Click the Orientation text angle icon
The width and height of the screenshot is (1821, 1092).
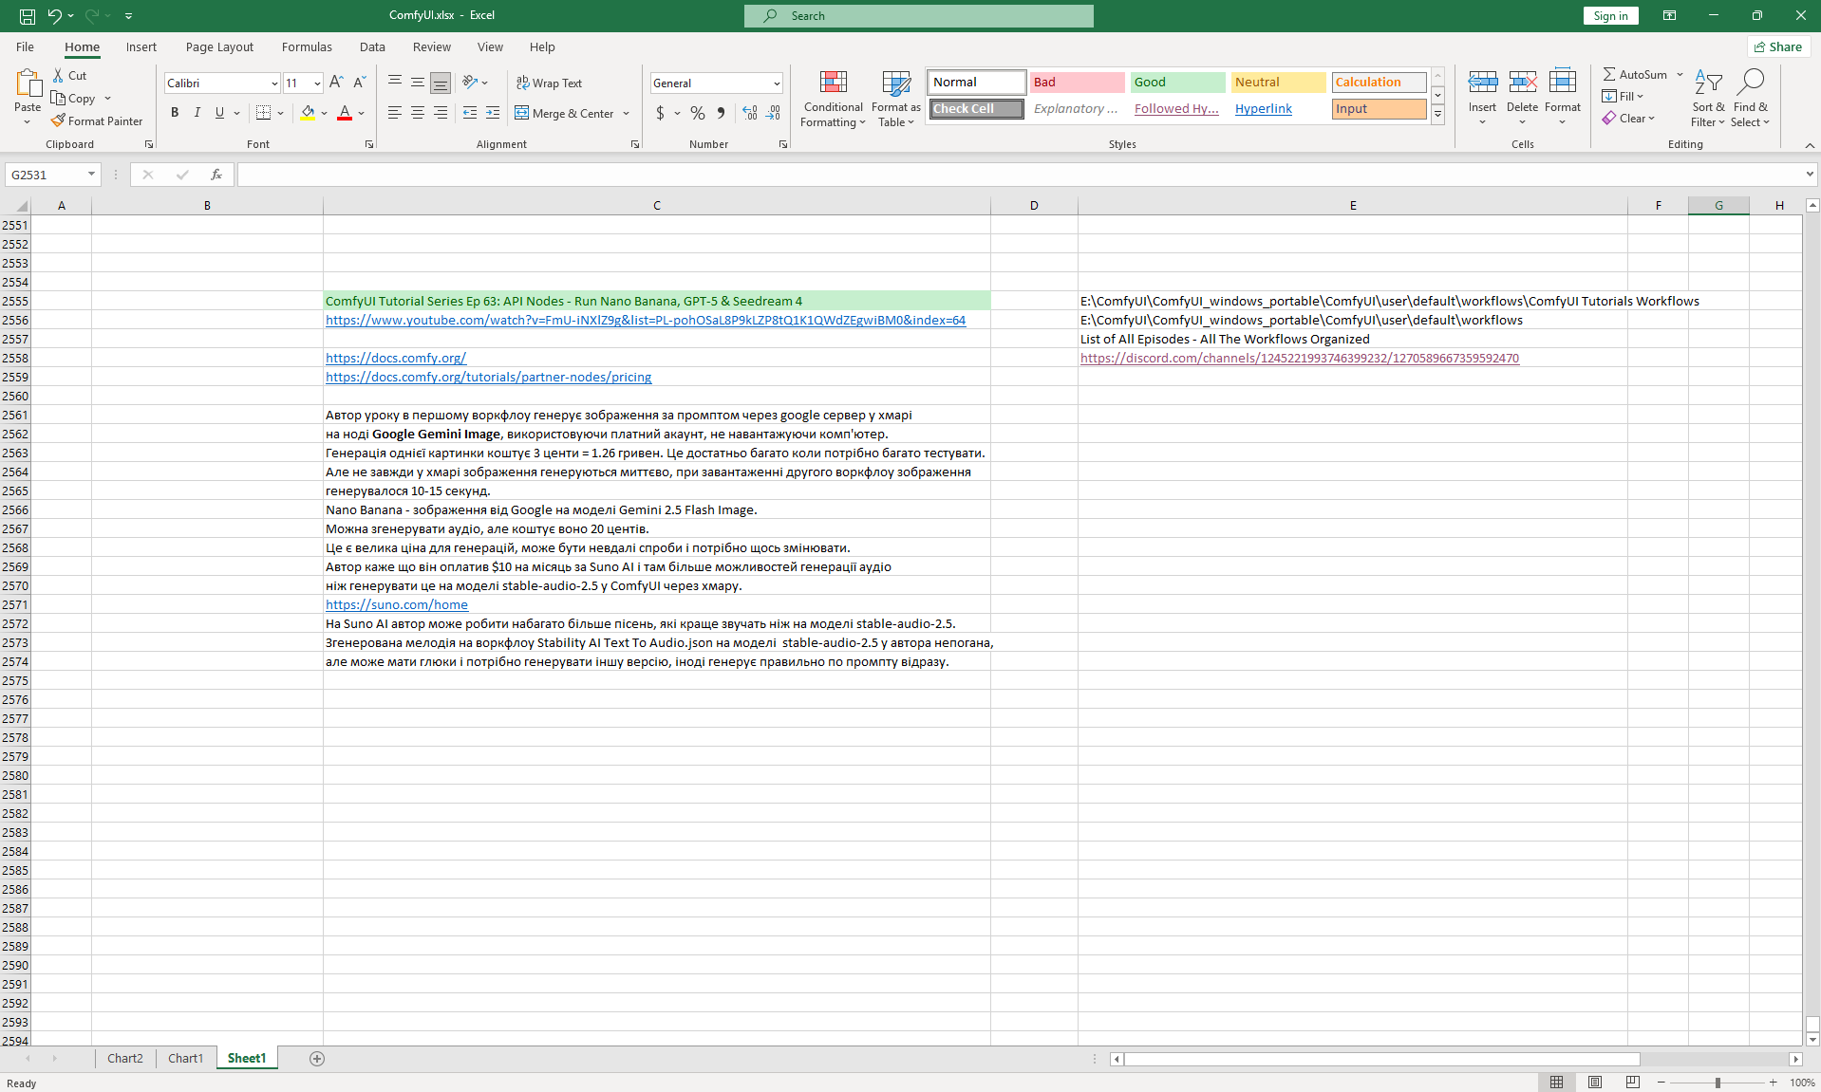tap(470, 83)
